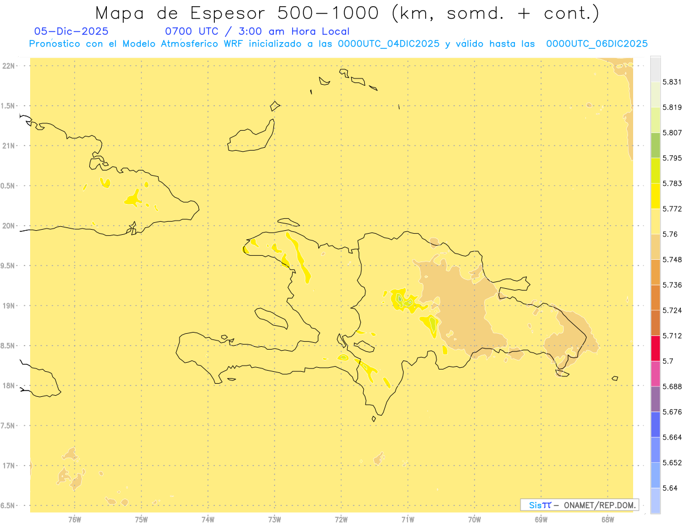Click the '73W' longitude label
Viewport: 682px width, 527px height.
tap(275, 519)
